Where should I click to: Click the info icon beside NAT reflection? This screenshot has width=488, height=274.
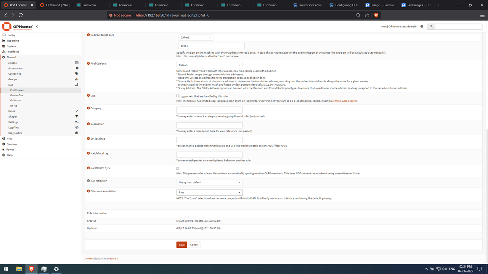click(88, 181)
